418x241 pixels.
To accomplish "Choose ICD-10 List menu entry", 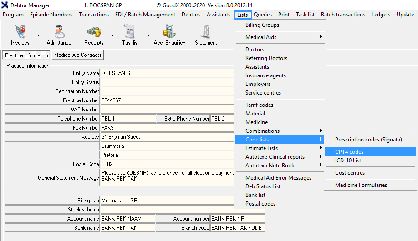I will point(348,161).
